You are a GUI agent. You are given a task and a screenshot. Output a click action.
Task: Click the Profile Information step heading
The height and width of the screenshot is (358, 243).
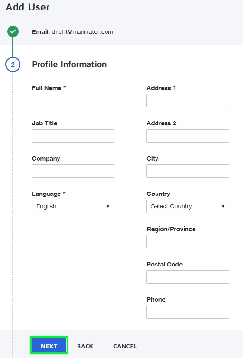(69, 64)
